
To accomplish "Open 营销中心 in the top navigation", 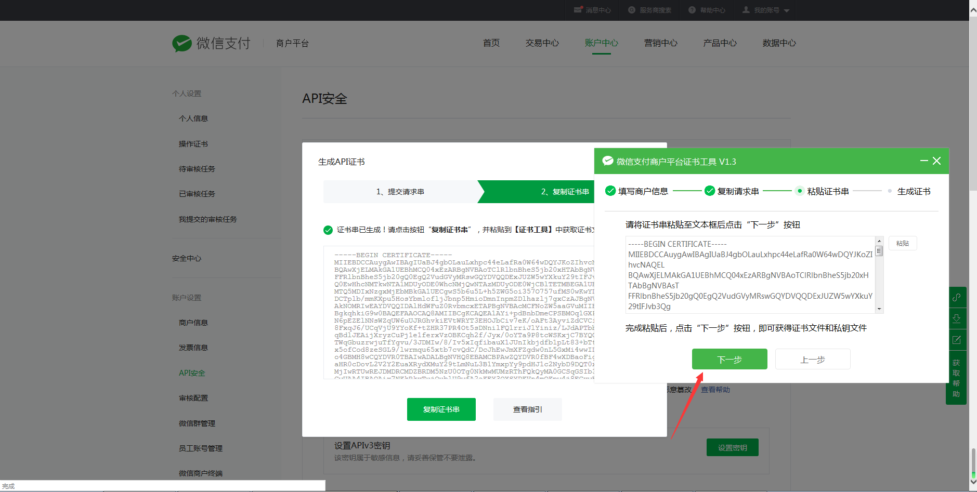I will point(661,43).
